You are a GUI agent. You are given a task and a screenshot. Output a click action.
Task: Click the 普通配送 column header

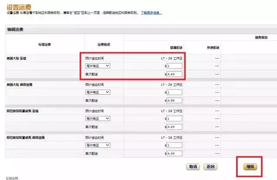(x=176, y=48)
